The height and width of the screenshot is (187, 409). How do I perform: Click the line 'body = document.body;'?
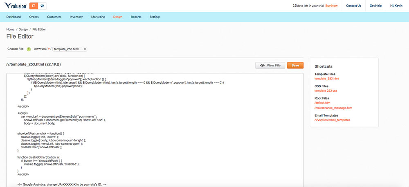click(39, 123)
